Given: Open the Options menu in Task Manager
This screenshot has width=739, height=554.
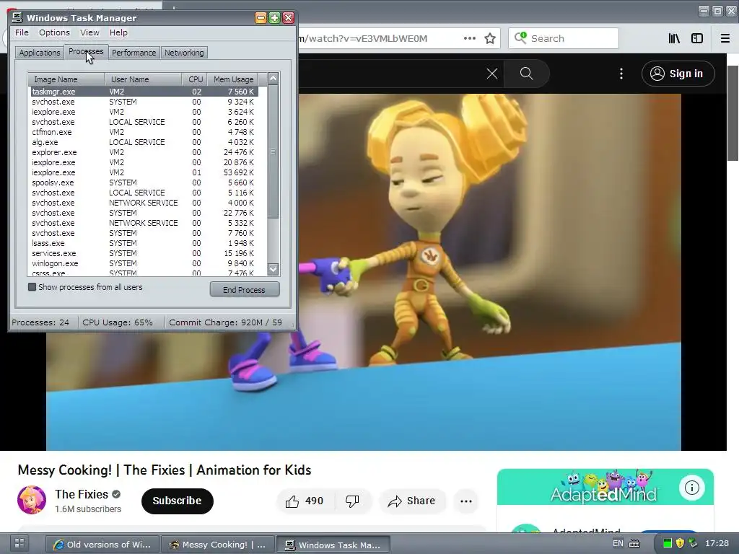Looking at the screenshot, I should tap(54, 32).
